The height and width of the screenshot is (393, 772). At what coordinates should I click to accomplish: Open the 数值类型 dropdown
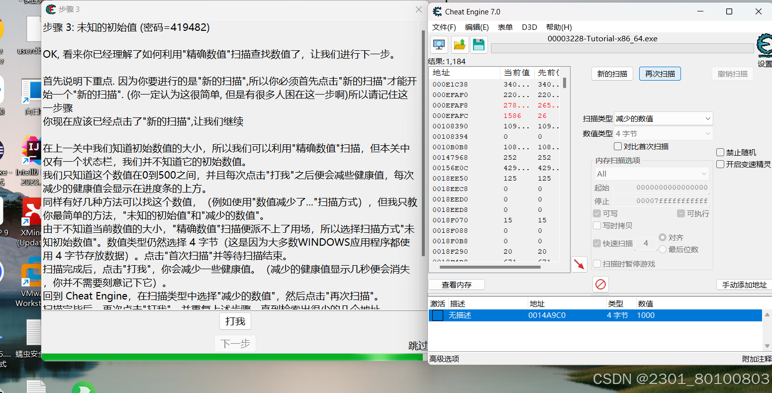(663, 133)
